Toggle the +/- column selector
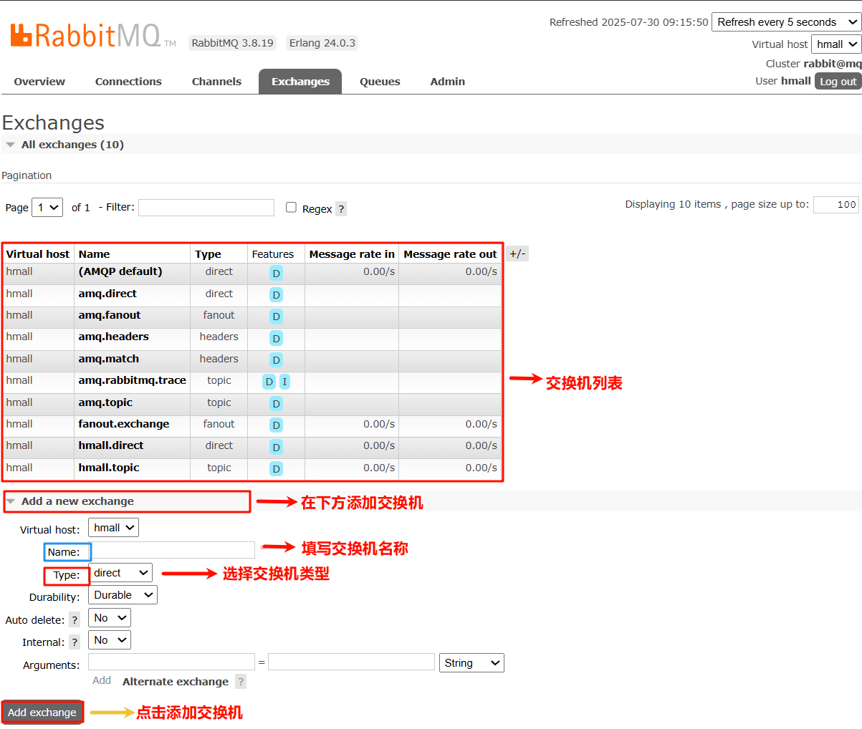This screenshot has height=729, width=862. click(517, 254)
